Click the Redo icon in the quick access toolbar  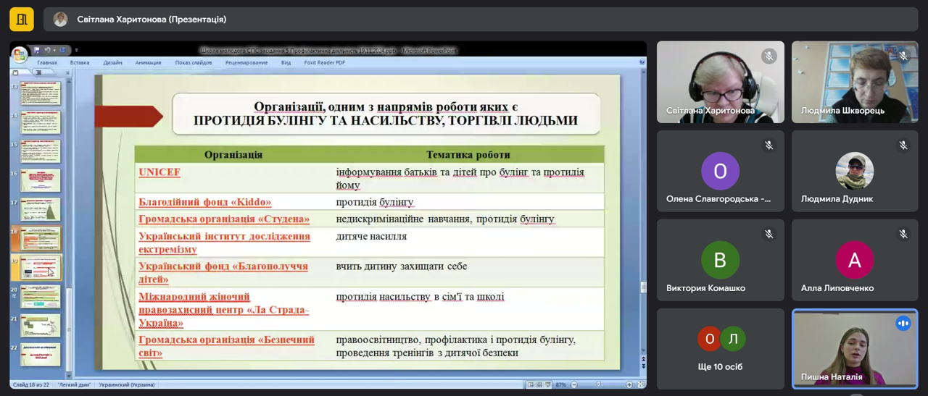[x=62, y=51]
